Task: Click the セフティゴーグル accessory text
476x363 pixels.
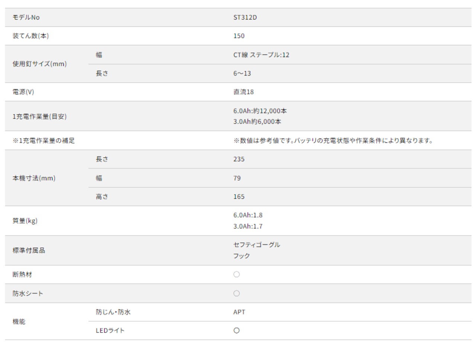Action: click(x=257, y=245)
